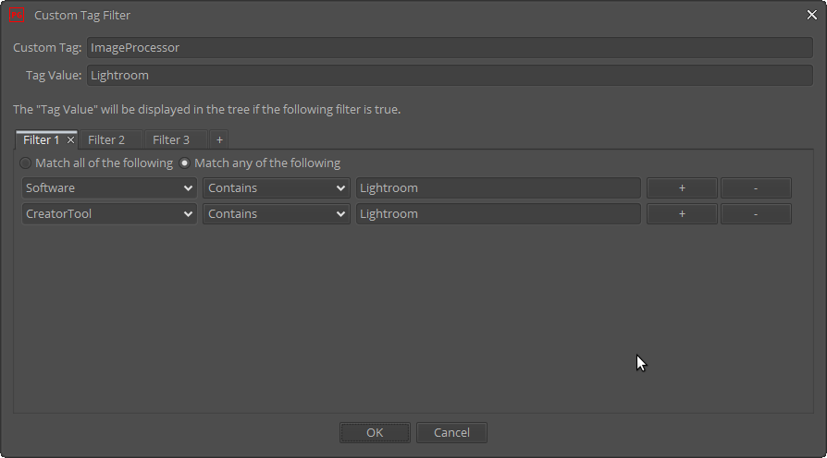Click the red app icon in title bar
The image size is (827, 458).
tap(17, 16)
